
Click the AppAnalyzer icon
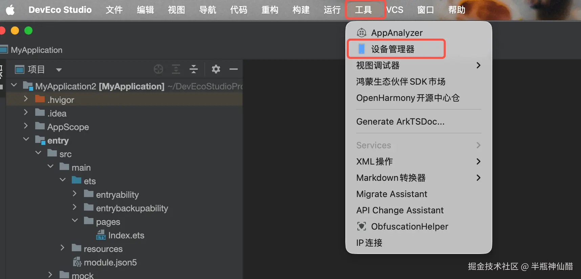(362, 33)
